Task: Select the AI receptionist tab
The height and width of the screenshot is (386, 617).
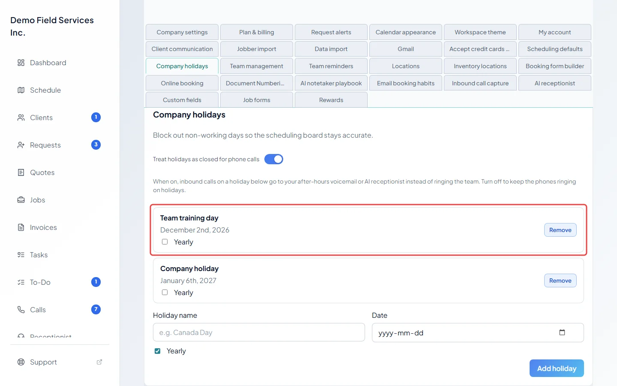Action: pyautogui.click(x=555, y=83)
